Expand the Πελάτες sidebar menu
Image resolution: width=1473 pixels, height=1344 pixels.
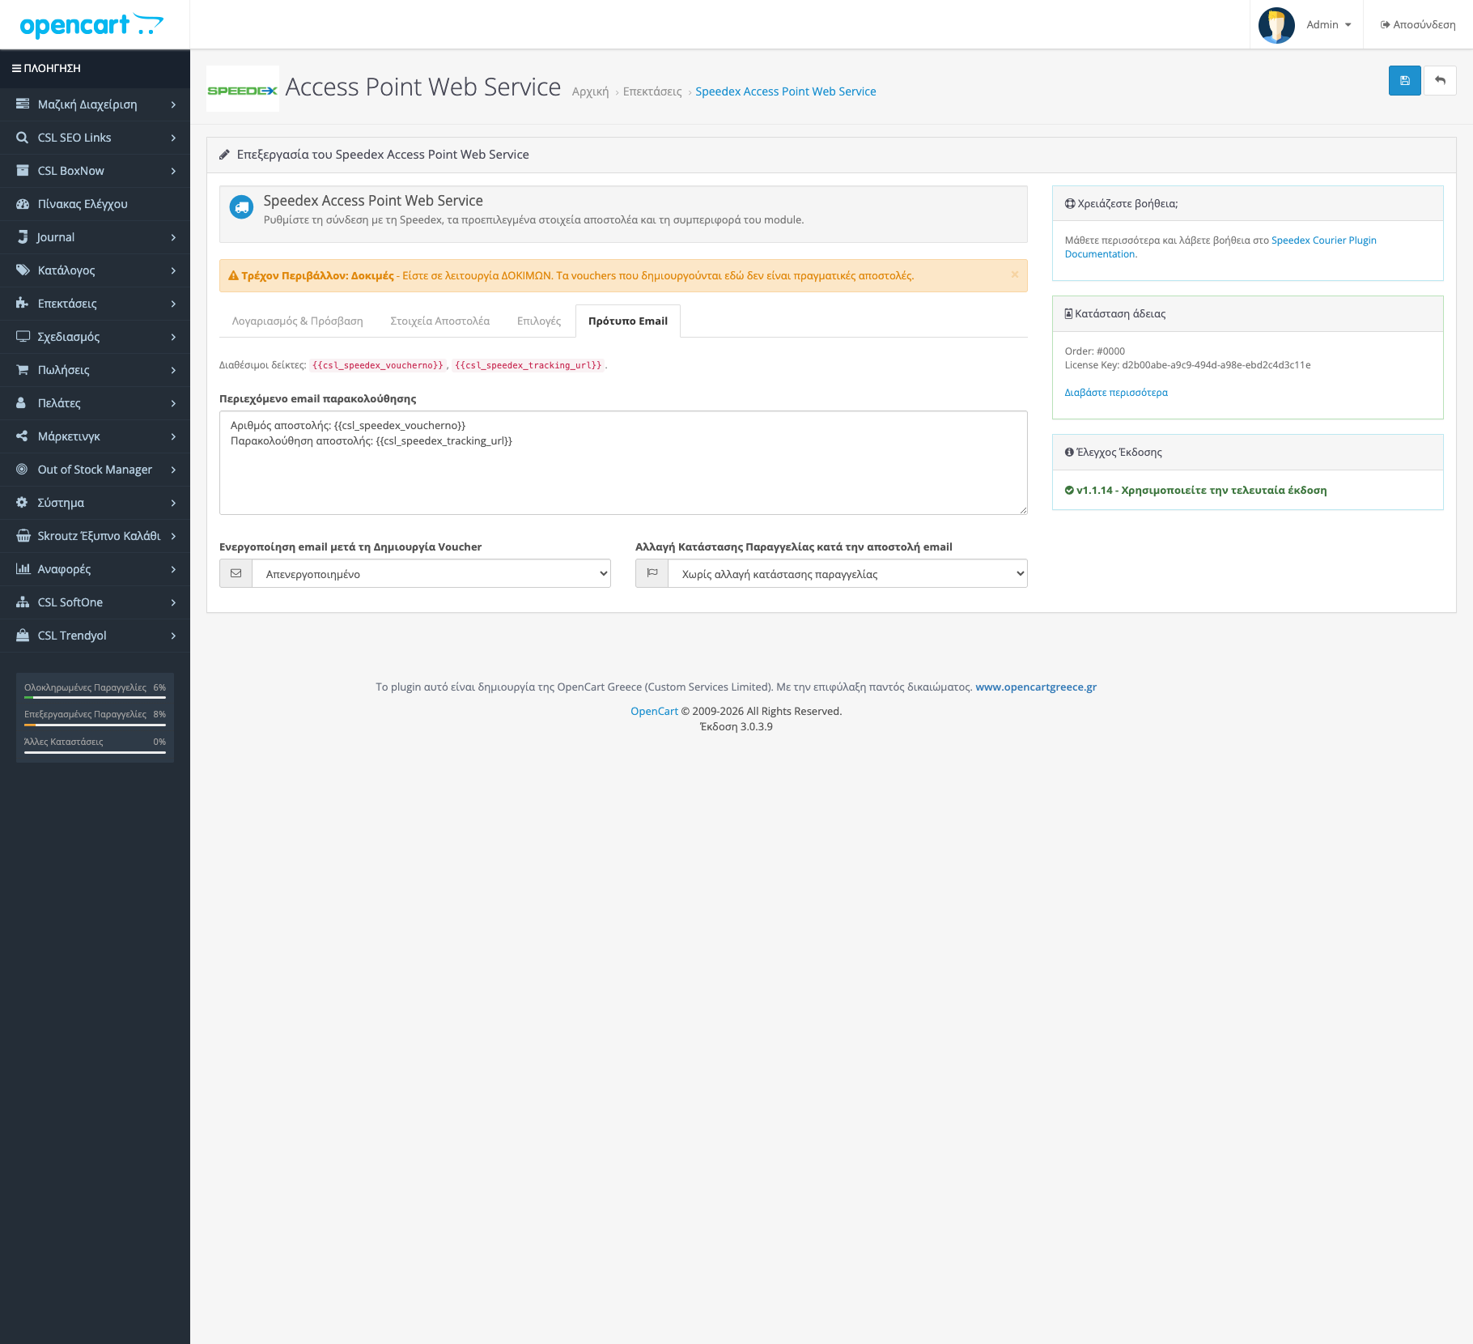pyautogui.click(x=96, y=403)
